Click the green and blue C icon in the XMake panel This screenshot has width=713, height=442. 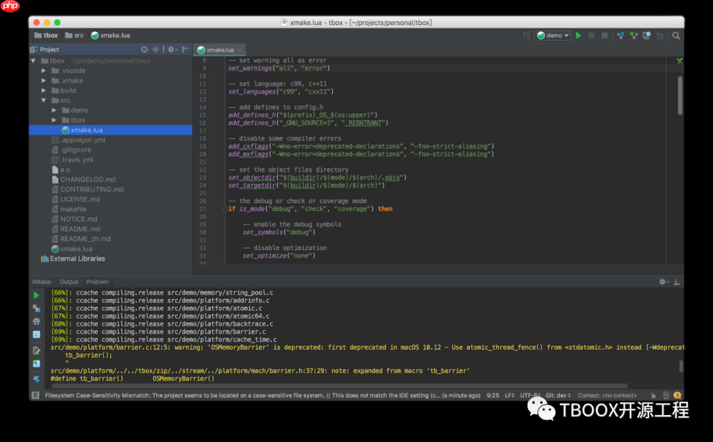point(36,363)
